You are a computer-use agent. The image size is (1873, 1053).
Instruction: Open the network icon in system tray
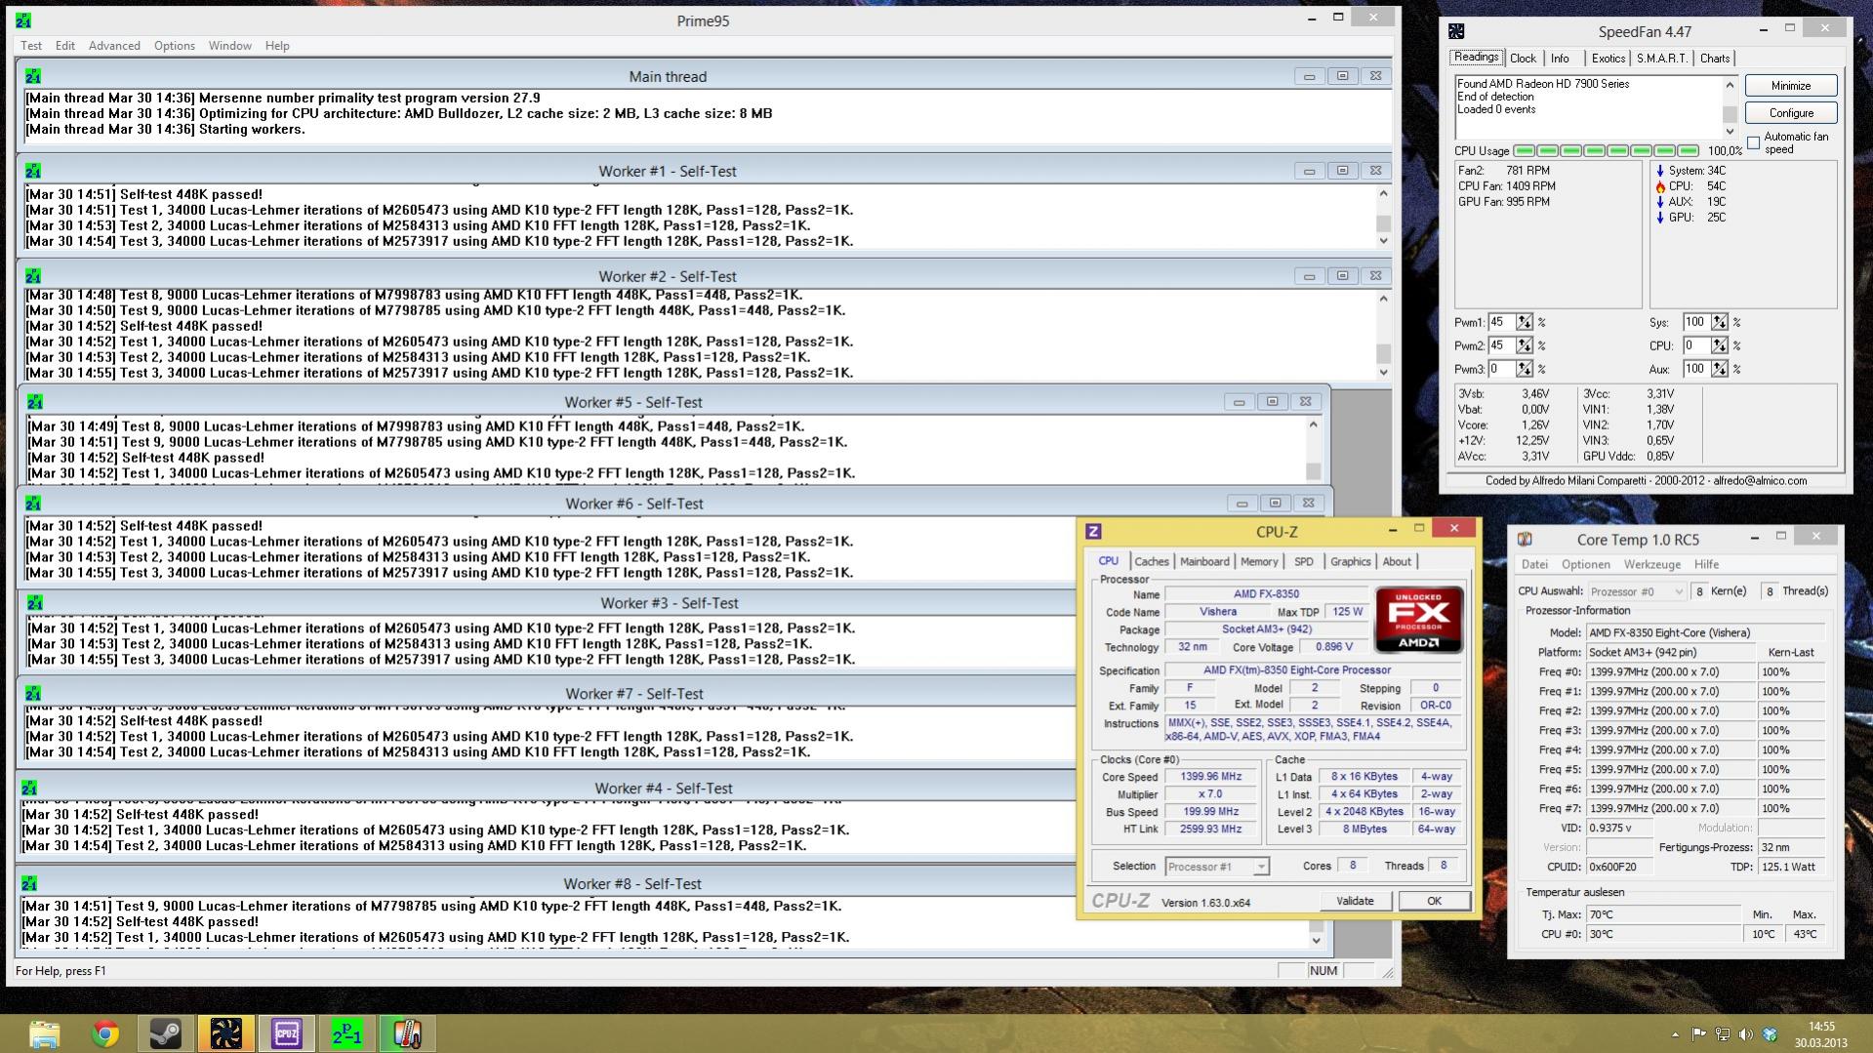[x=1723, y=1034]
